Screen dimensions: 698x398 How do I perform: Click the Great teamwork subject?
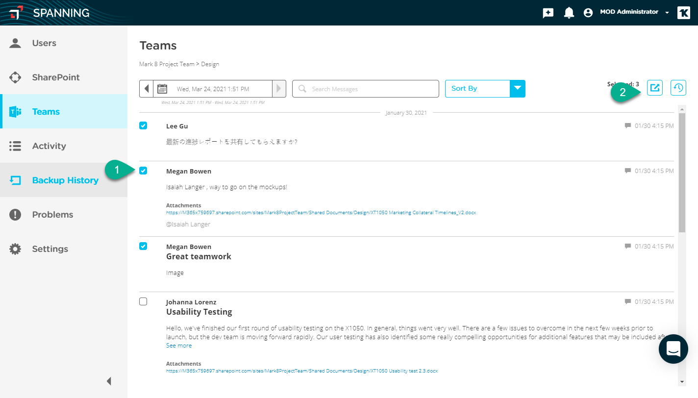[199, 256]
